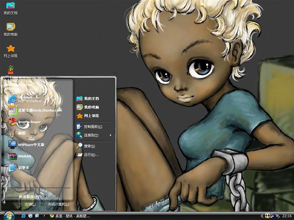The height and width of the screenshot is (220, 294).
Task: Click the 22:16 taskbar clock
Action: pyautogui.click(x=287, y=216)
